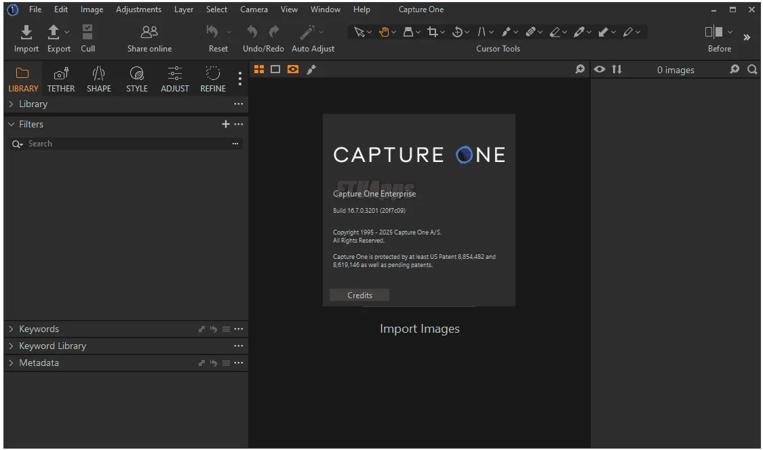Open the Adjustments menu

[138, 9]
